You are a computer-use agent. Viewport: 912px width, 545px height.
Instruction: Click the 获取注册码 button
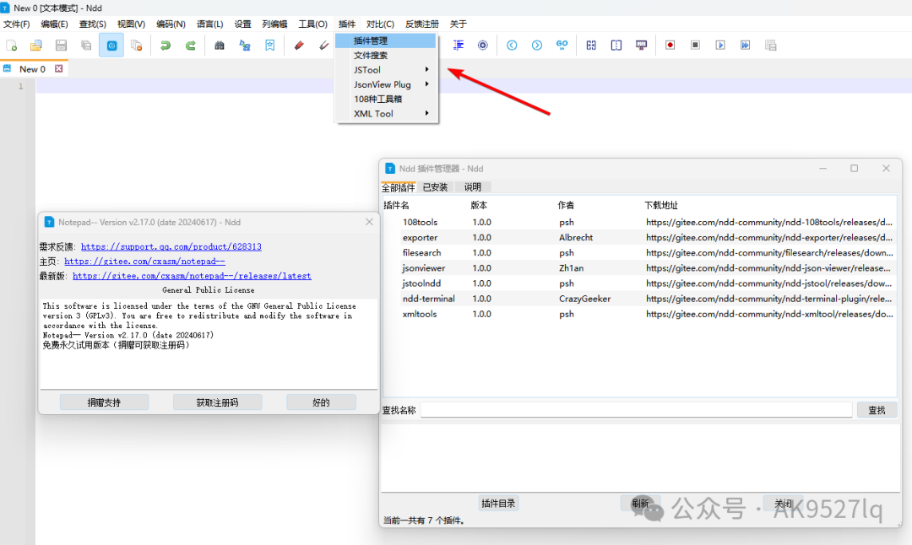click(217, 402)
